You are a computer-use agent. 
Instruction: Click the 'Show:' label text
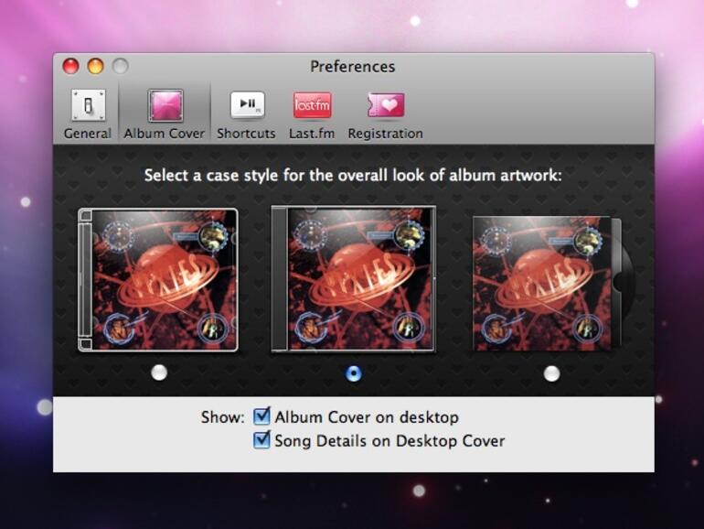click(223, 417)
